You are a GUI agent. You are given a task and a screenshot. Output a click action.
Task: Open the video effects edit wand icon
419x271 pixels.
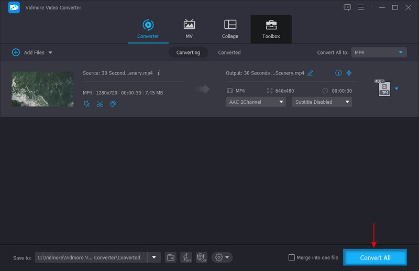point(87,104)
